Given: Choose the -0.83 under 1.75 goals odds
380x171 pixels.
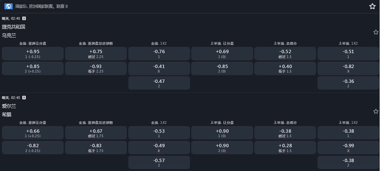Looking at the screenshot, I should click(x=96, y=148).
